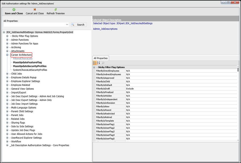Click the FilterByIsApproved property row
241x163 pixels.
166,78
